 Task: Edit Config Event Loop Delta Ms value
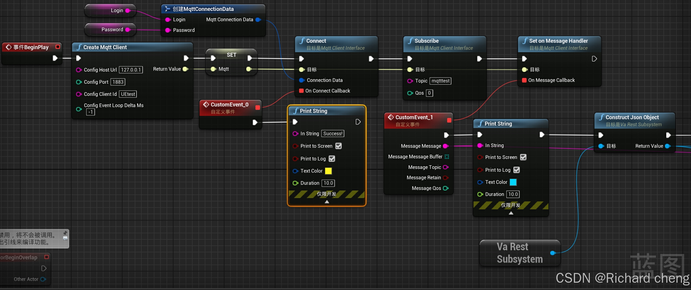click(x=90, y=112)
